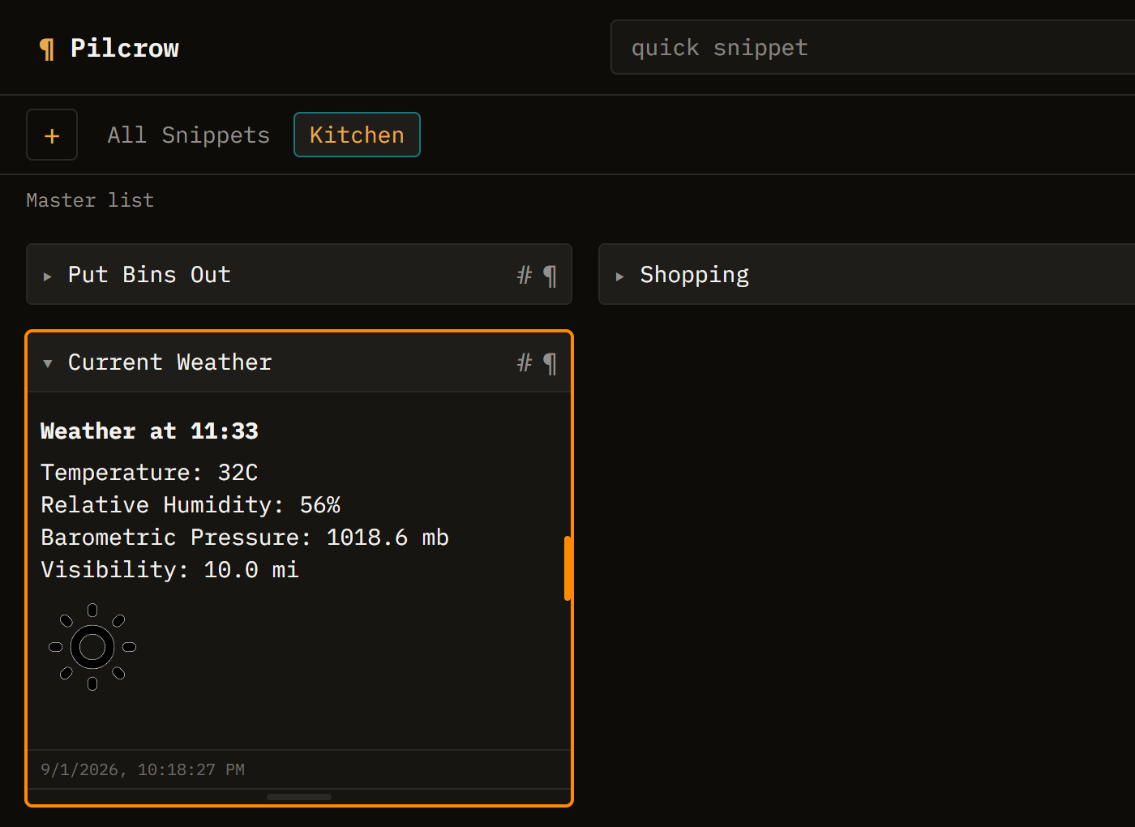Click pilcrow icon on Put Bins Out
Viewport: 1135px width, 827px height.
[x=550, y=276]
